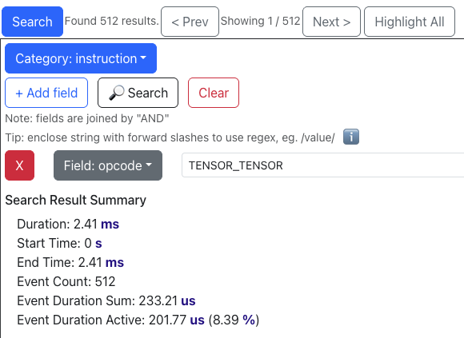Select the regex tip text line
The width and height of the screenshot is (464, 338).
pyautogui.click(x=170, y=137)
